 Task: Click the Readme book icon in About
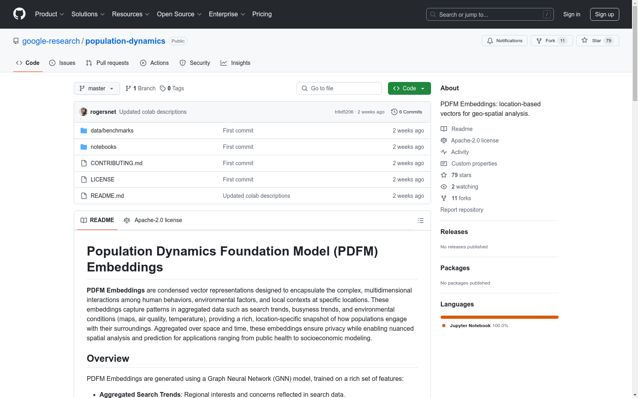pyautogui.click(x=444, y=129)
